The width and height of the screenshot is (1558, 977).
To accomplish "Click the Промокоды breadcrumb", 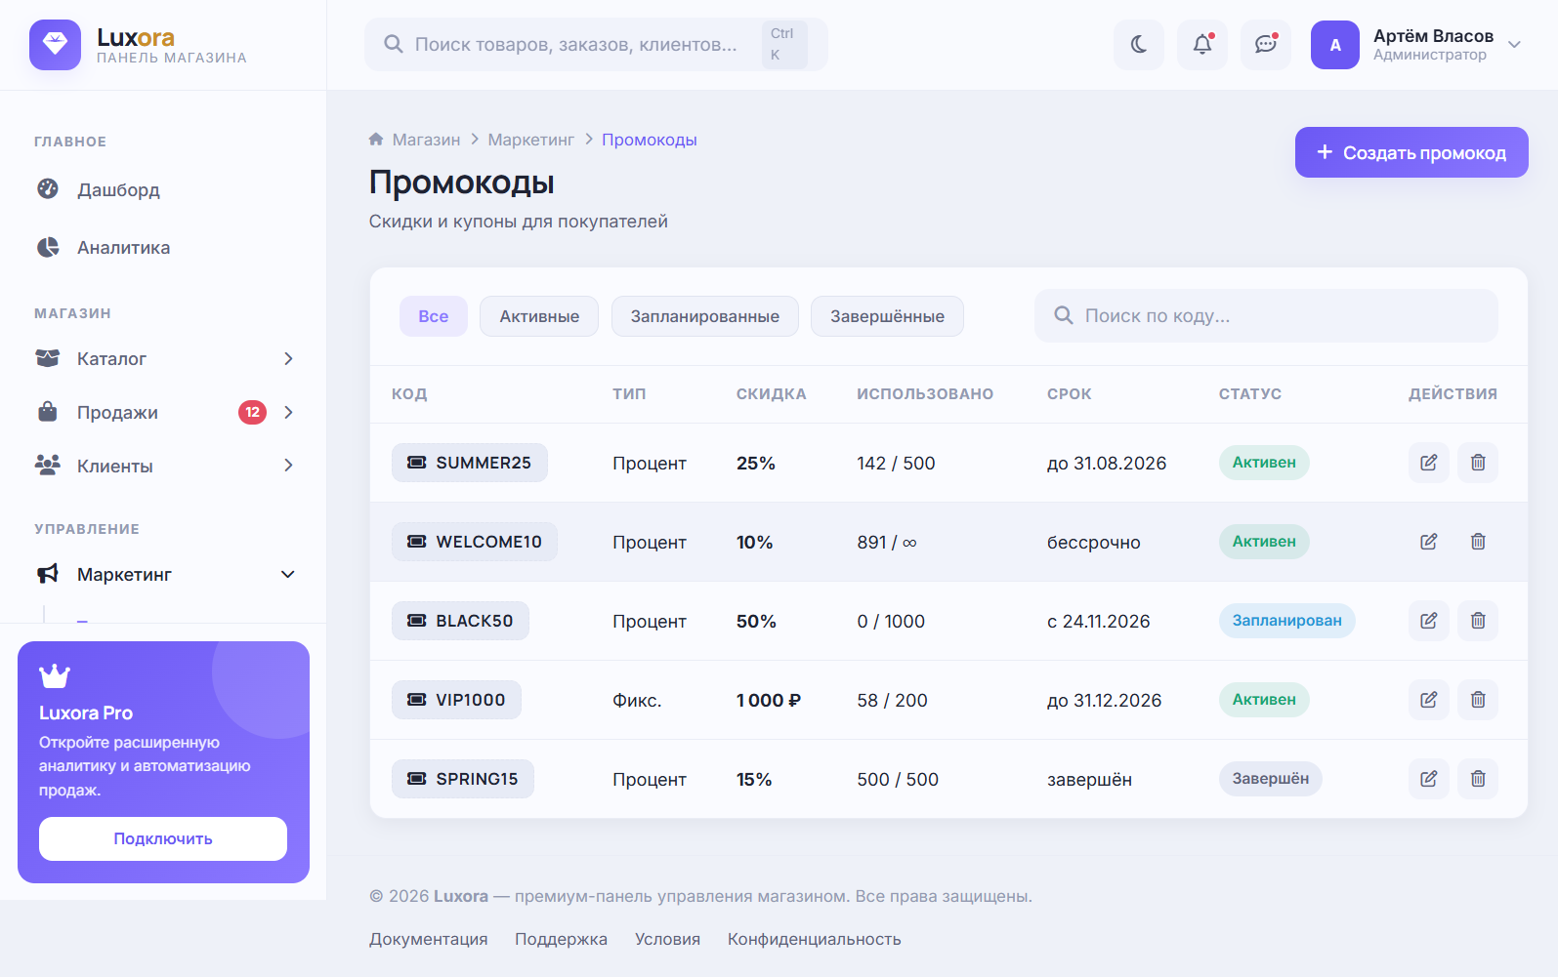I will click(650, 140).
